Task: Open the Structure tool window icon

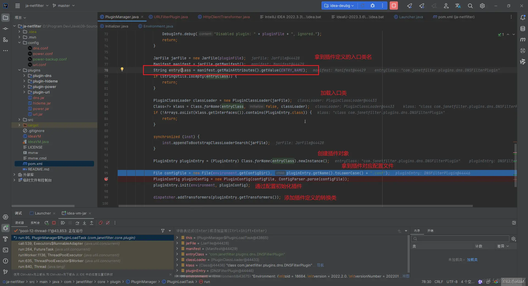Action: pos(5,40)
